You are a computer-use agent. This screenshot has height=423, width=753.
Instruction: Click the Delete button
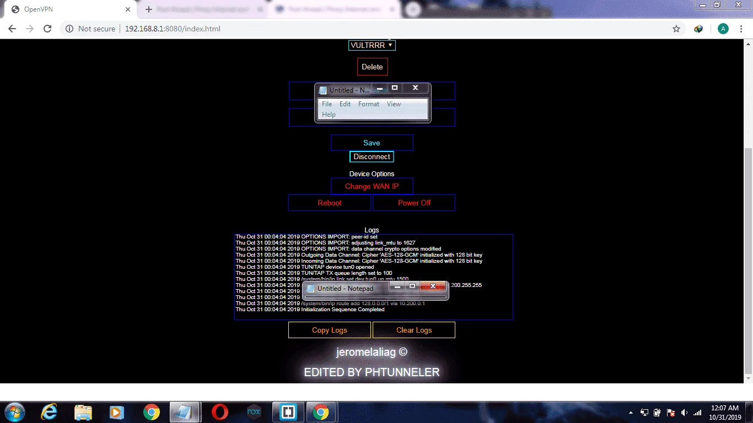373,67
